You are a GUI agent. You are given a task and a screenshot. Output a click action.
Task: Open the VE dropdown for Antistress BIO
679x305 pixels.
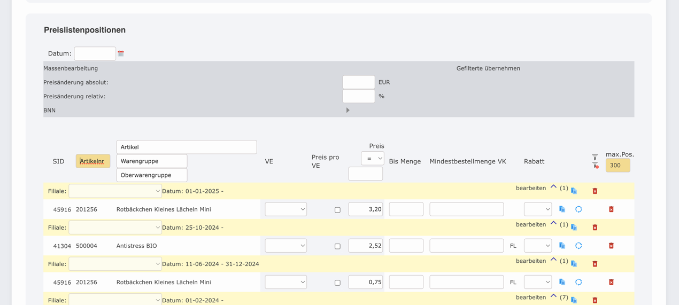(x=286, y=246)
